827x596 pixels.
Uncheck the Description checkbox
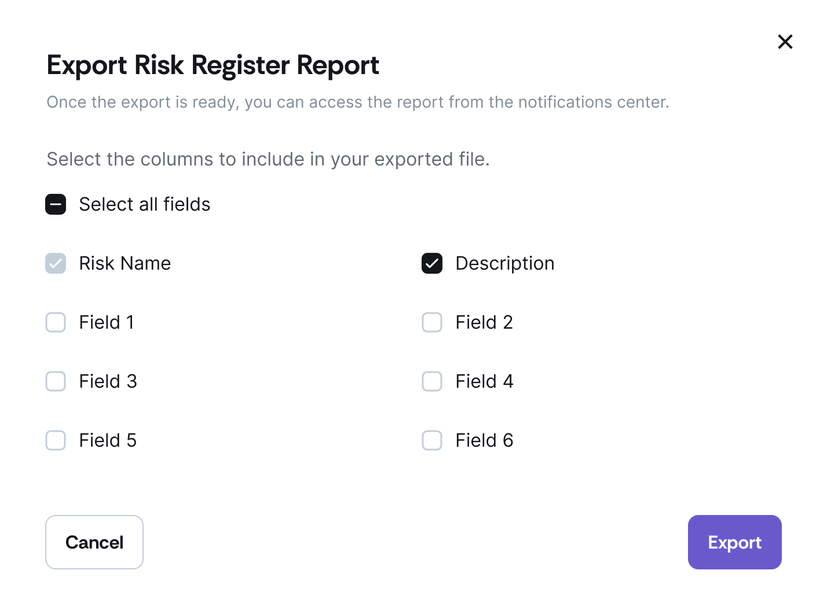click(432, 263)
